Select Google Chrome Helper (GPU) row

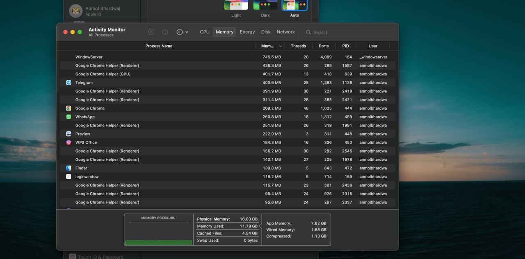point(227,74)
